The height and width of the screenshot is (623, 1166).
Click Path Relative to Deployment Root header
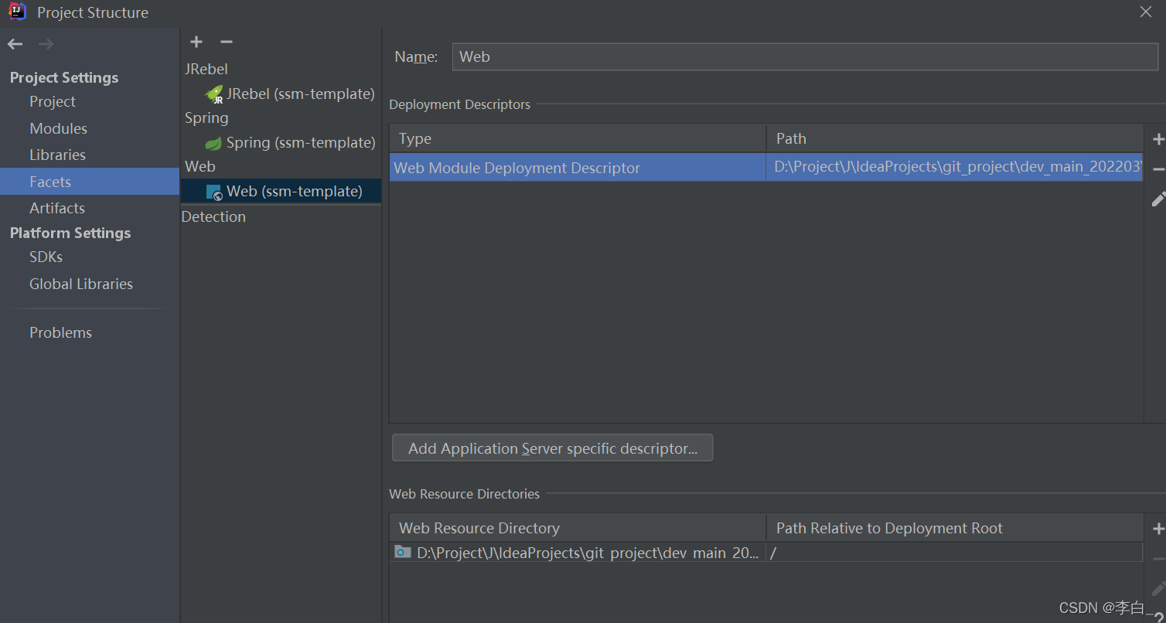tap(955, 528)
